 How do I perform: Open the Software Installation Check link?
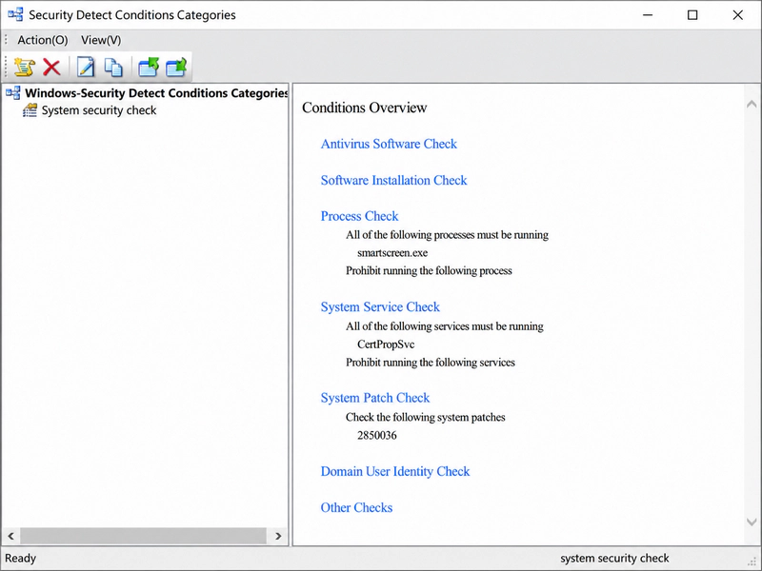[x=393, y=180]
